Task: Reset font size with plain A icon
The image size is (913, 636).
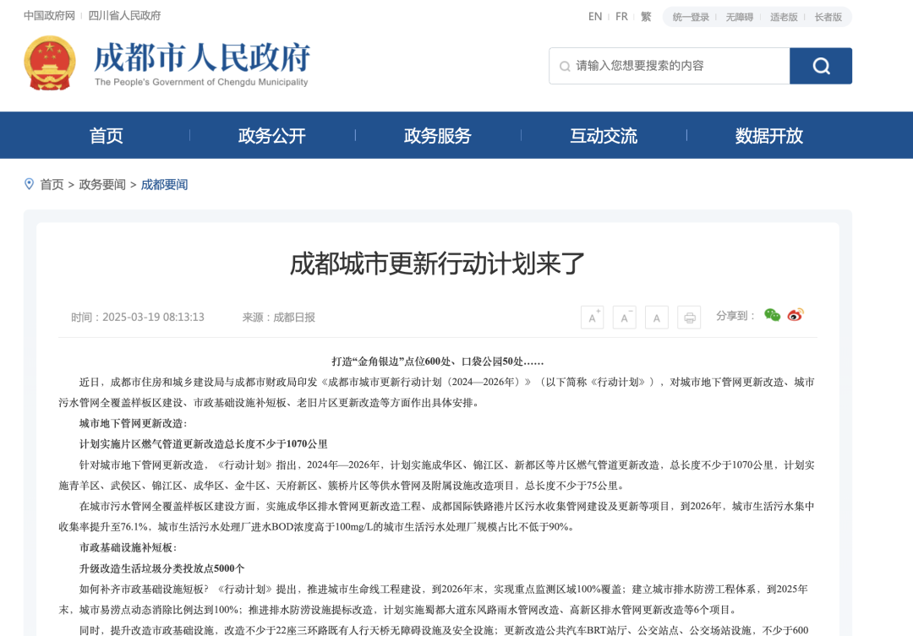Action: pyautogui.click(x=657, y=318)
